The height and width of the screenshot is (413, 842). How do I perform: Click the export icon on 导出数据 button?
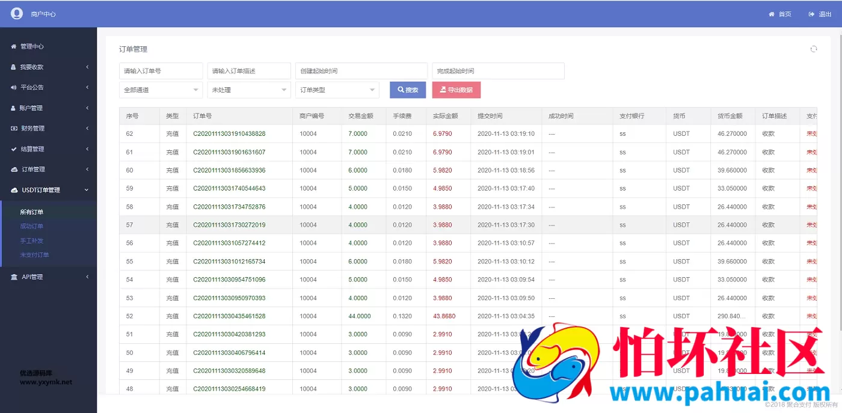click(x=443, y=90)
